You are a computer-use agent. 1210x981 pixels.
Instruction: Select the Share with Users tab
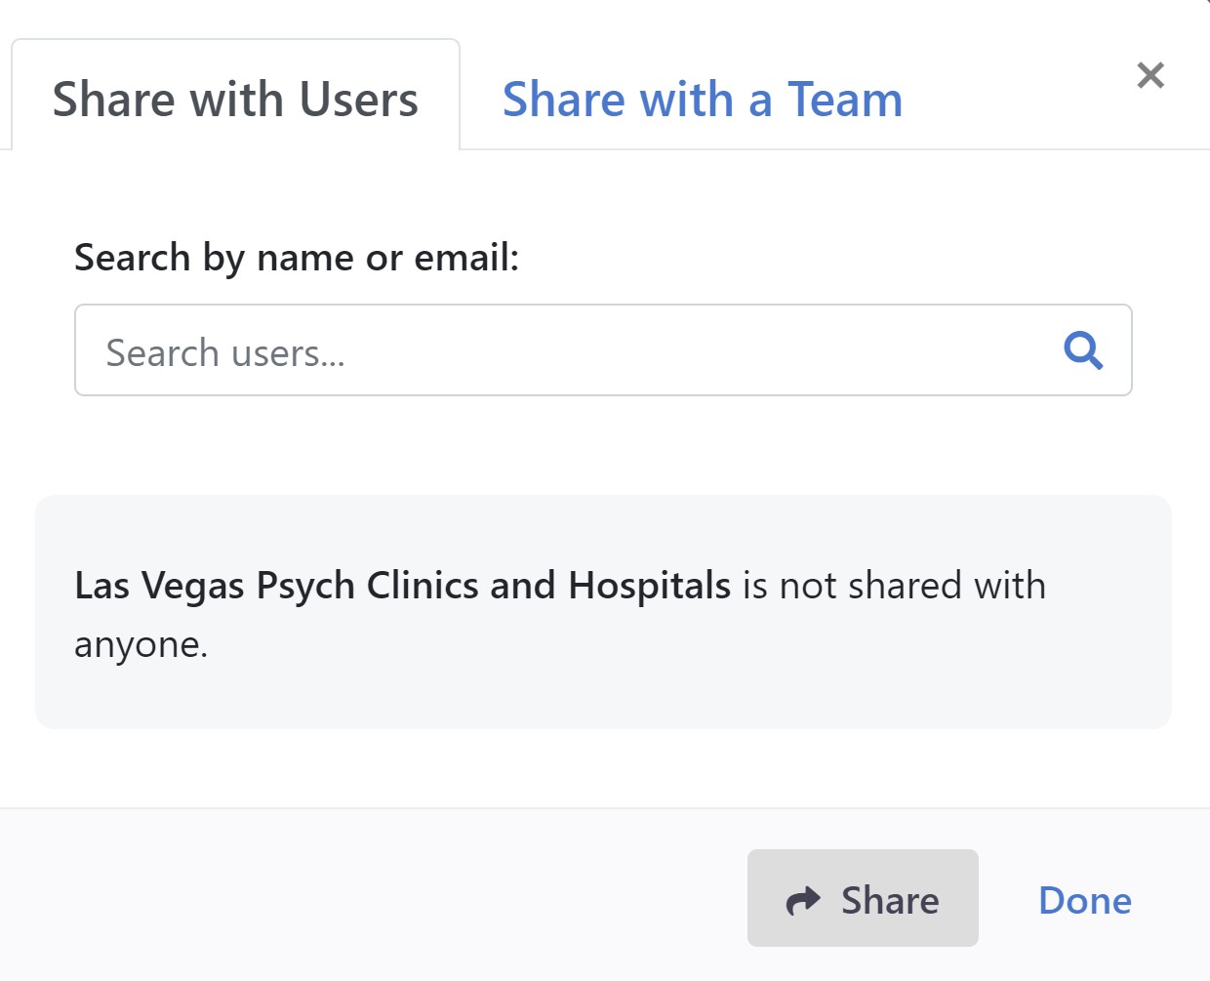(x=235, y=100)
